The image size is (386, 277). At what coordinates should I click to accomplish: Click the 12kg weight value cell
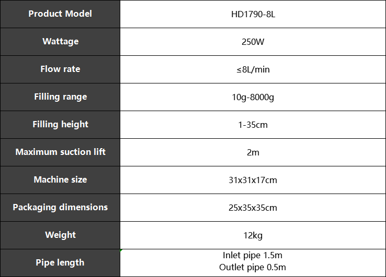[x=253, y=235]
